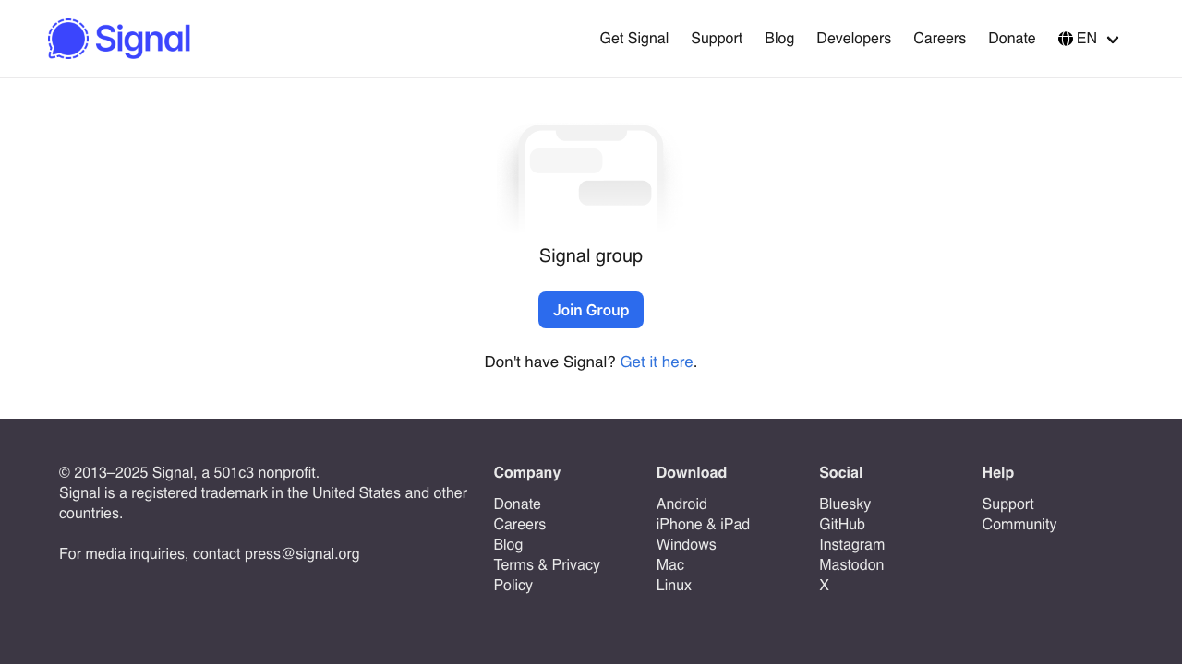Click the Help footer heading
1182x664 pixels.
pyautogui.click(x=998, y=472)
